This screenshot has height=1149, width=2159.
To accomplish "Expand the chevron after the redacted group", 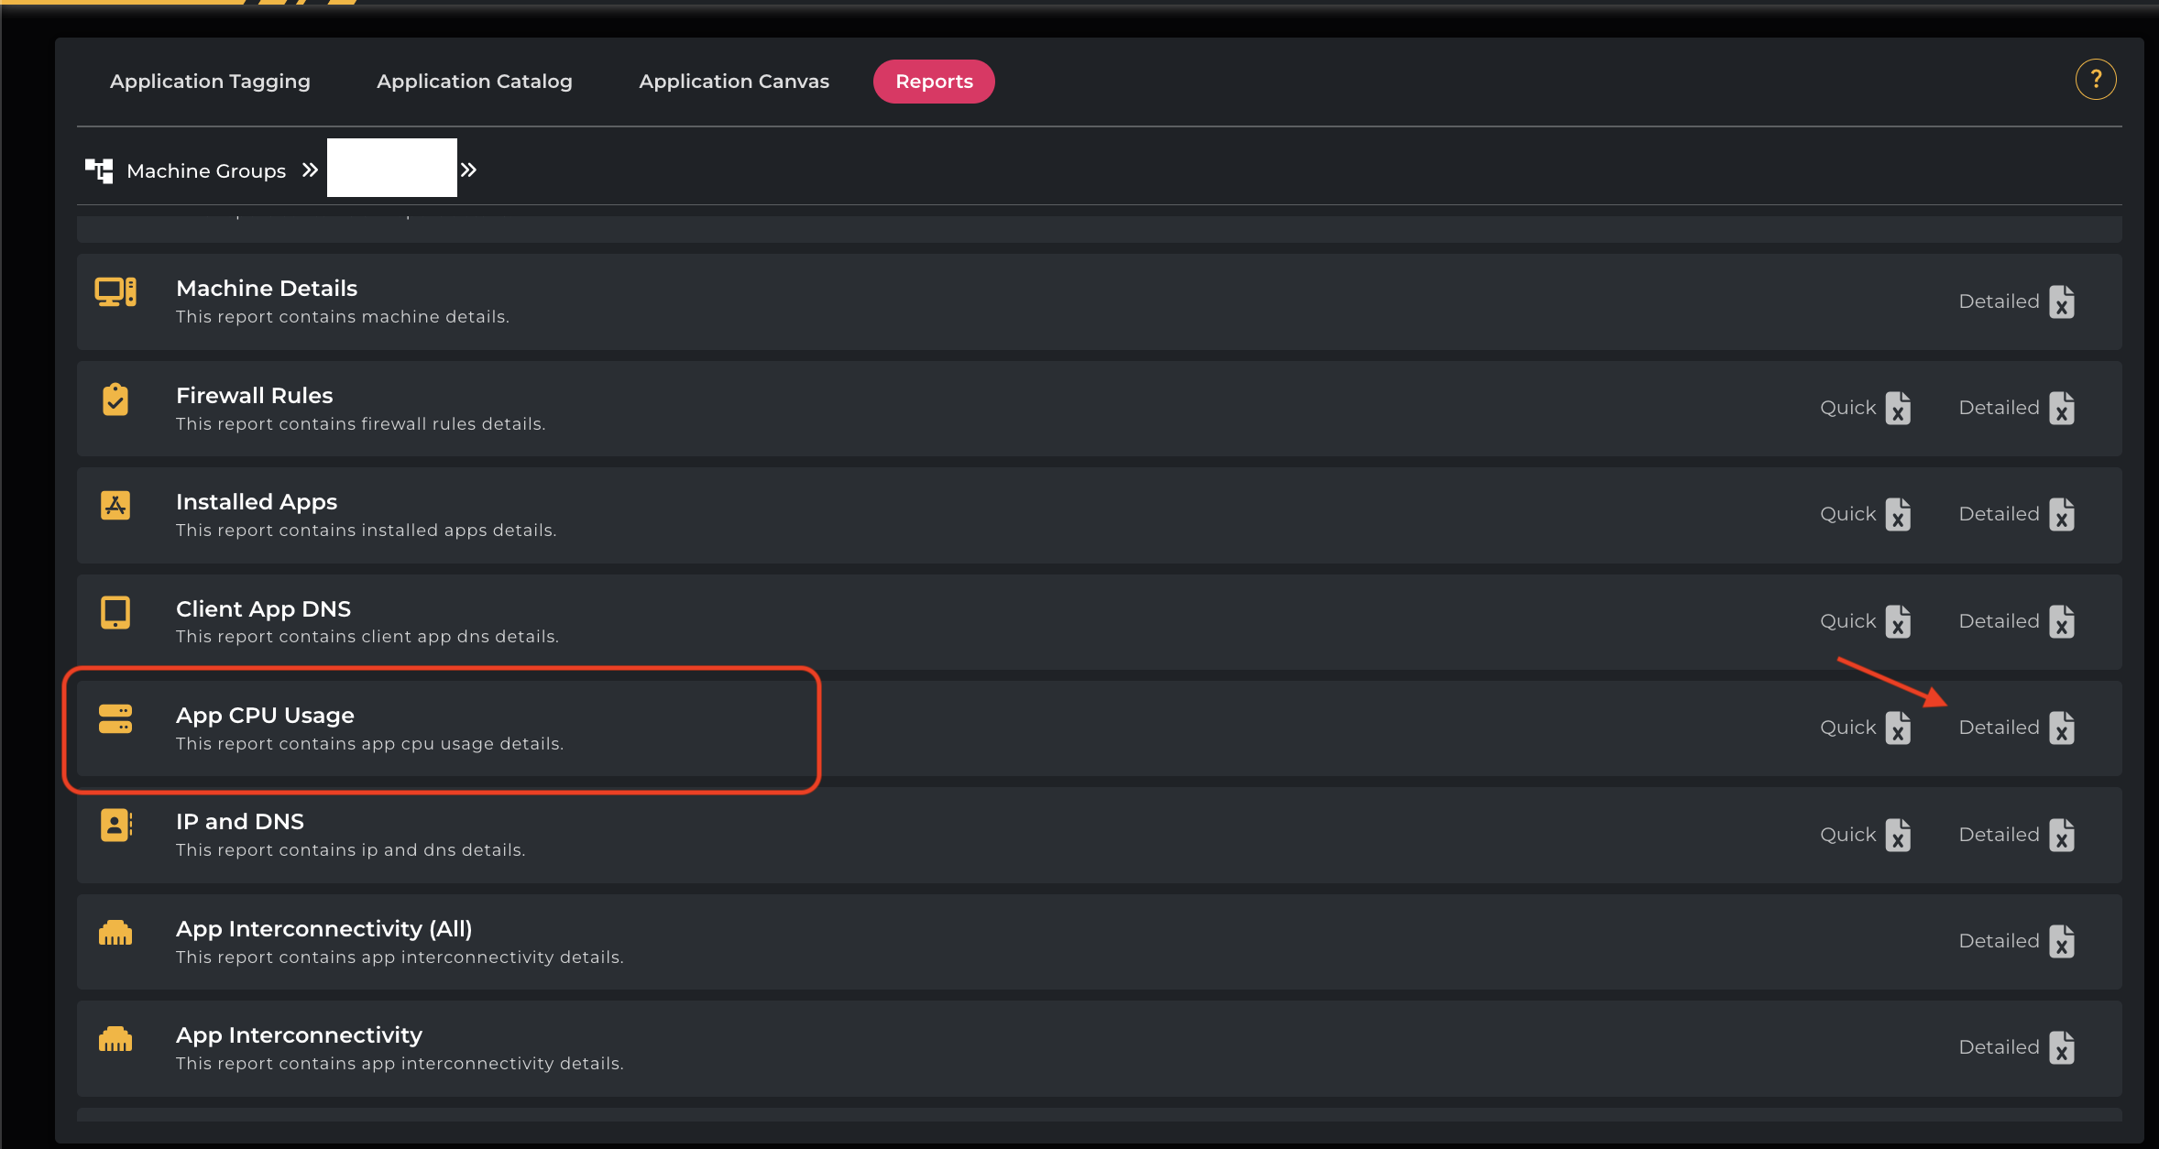I will [x=468, y=170].
